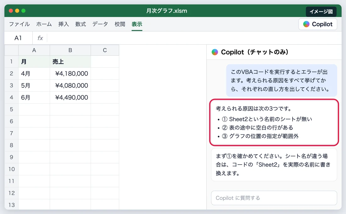Minimize the window with the yellow button
346x214 pixels.
pyautogui.click(x=17, y=11)
